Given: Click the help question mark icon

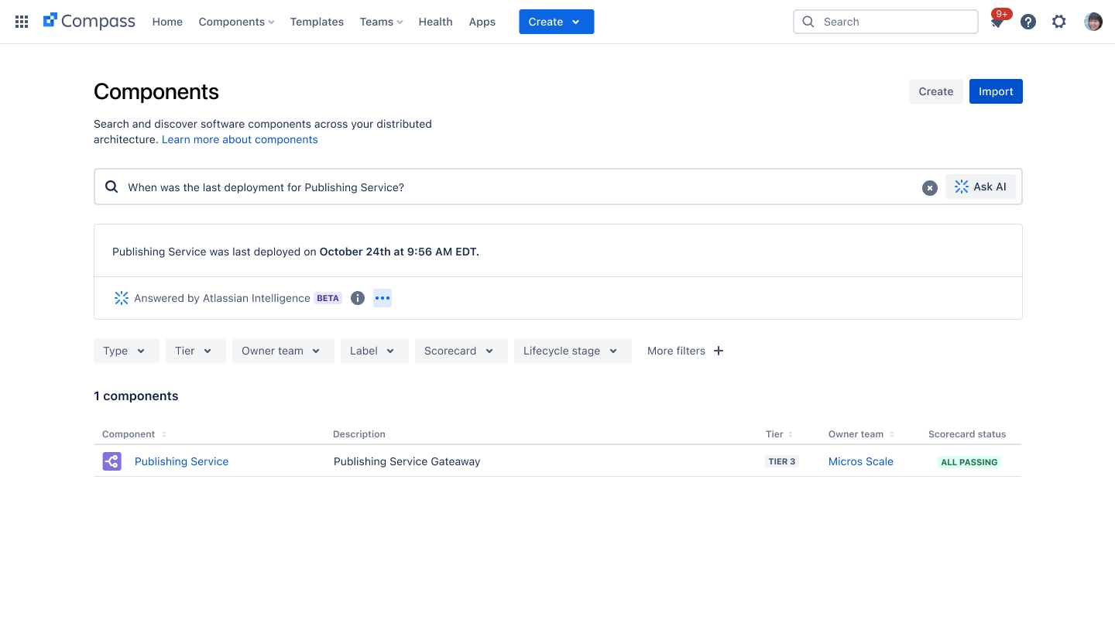Looking at the screenshot, I should tap(1028, 21).
